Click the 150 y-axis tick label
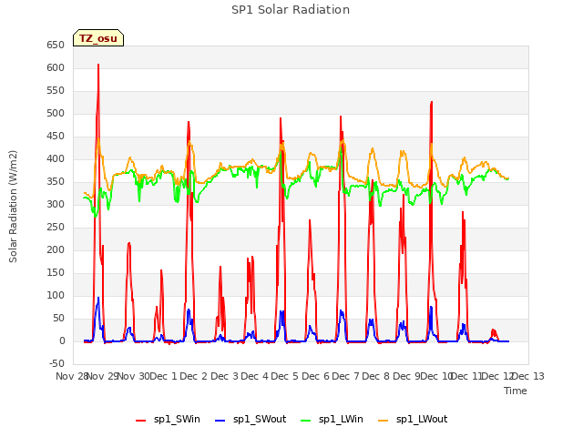The height and width of the screenshot is (437, 583). click(56, 273)
